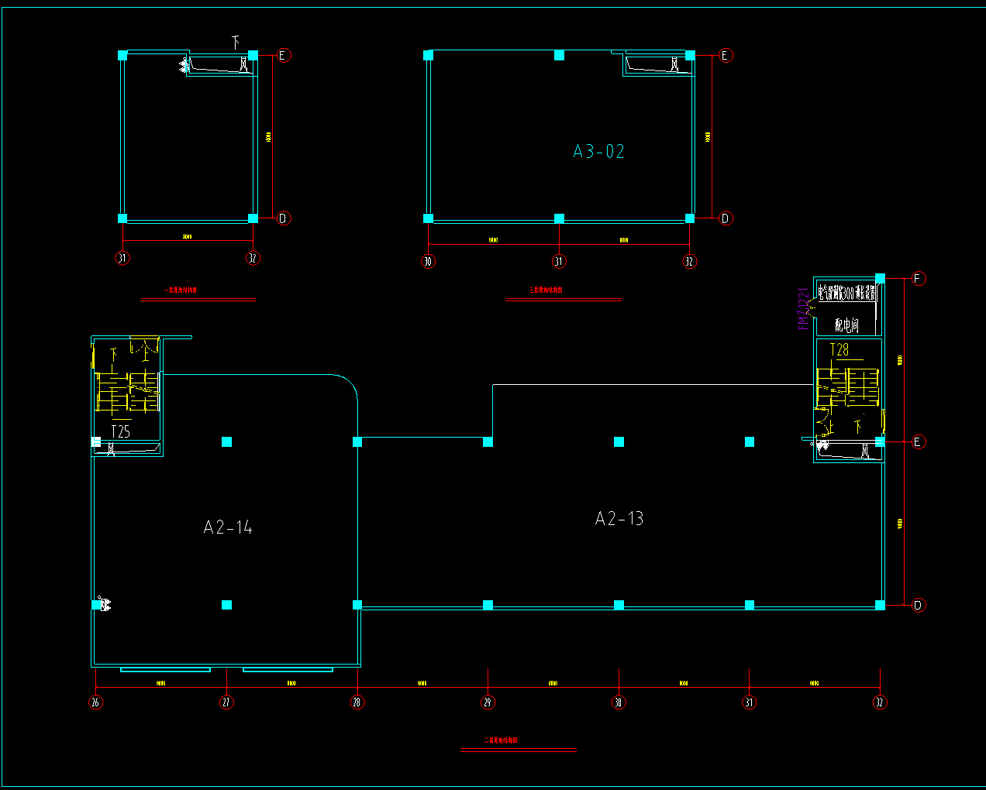Select the A2-13 room label
This screenshot has width=986, height=790.
[x=619, y=519]
